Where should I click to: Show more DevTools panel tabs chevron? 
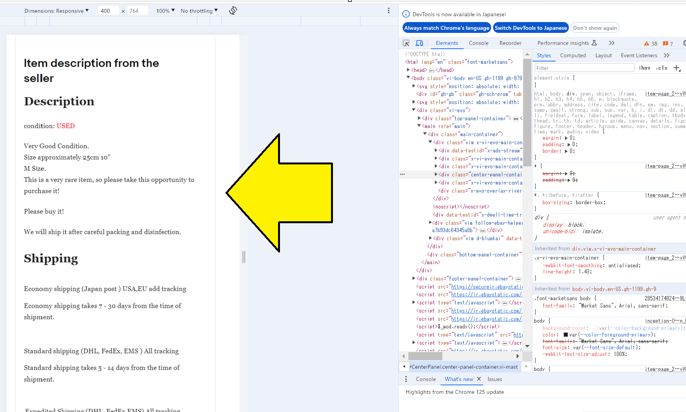(611, 43)
